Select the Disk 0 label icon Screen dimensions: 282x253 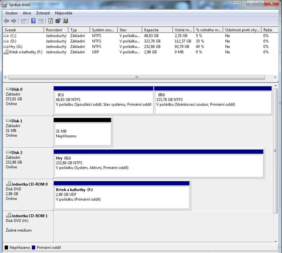[x=8, y=89]
